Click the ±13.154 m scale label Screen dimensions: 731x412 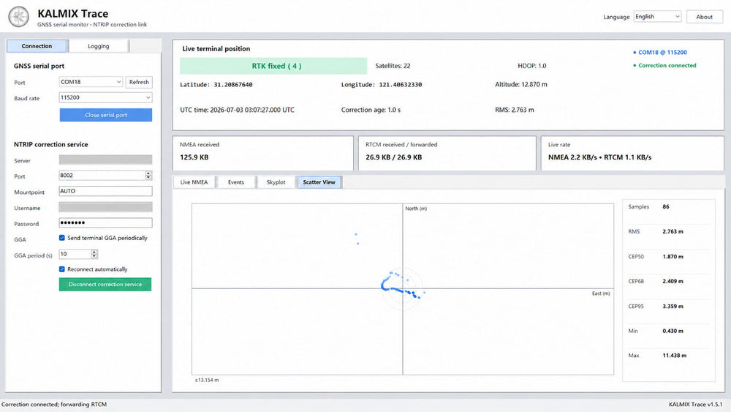pyautogui.click(x=207, y=381)
